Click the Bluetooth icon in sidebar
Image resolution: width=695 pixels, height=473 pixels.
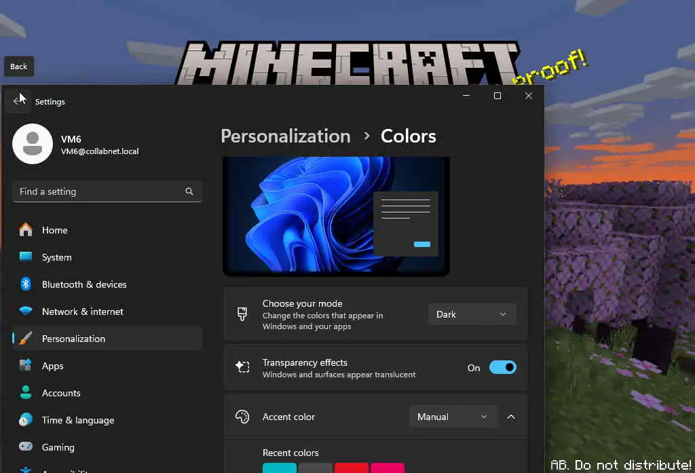[26, 284]
